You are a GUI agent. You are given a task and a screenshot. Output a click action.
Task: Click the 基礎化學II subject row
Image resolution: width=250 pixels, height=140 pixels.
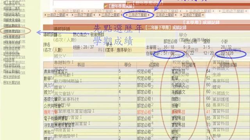pos(146,98)
